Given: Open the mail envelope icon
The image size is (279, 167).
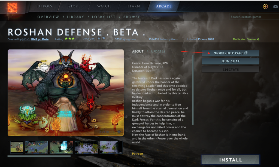Looking at the screenshot, I should tap(275, 7).
